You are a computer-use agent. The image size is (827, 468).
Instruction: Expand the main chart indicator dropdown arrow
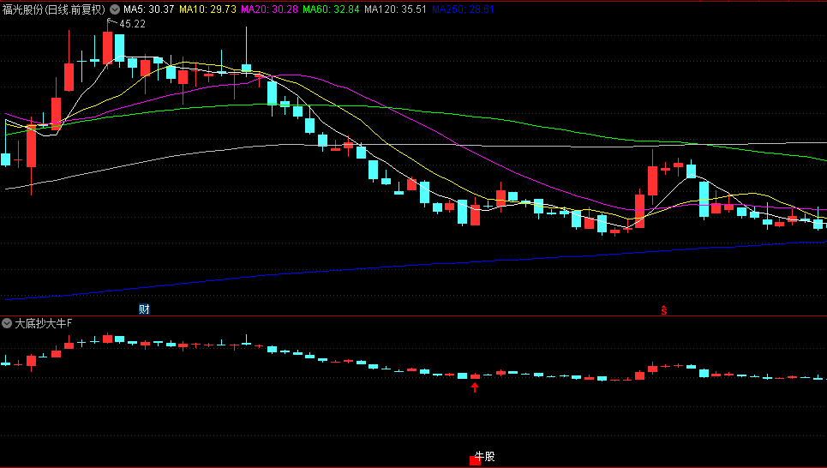coord(115,9)
